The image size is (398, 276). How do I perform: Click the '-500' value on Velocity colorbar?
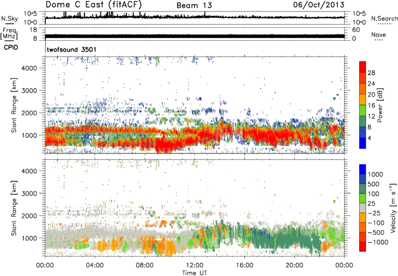[376, 233]
